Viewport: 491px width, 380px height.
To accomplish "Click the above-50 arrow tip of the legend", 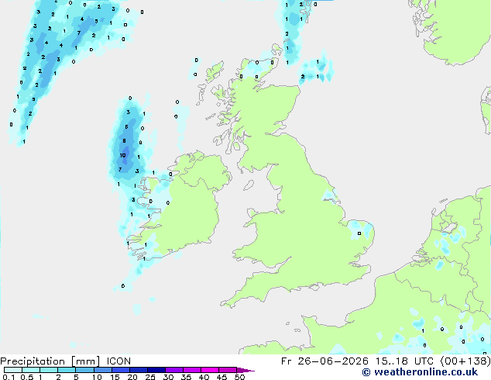I will (245, 370).
